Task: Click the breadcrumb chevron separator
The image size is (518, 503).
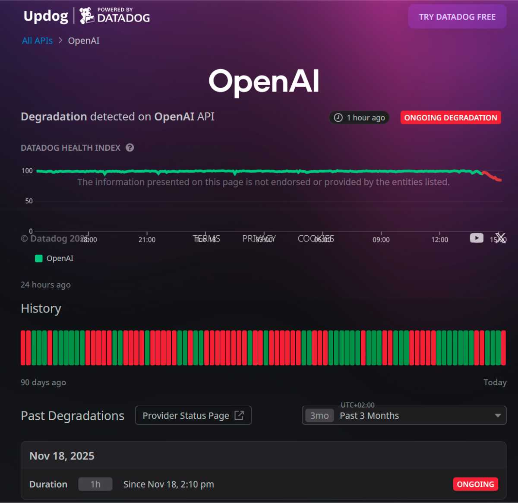Action: (x=60, y=40)
